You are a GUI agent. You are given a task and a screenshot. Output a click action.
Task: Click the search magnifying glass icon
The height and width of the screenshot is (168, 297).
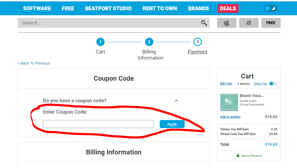pyautogui.click(x=204, y=23)
